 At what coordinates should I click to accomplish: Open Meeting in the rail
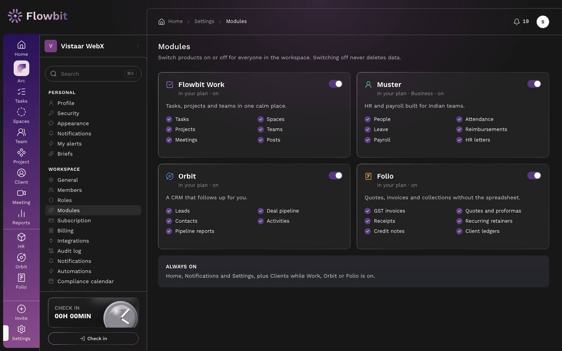pyautogui.click(x=21, y=197)
